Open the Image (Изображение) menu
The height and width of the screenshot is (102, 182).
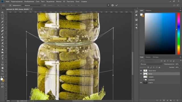[29, 2]
